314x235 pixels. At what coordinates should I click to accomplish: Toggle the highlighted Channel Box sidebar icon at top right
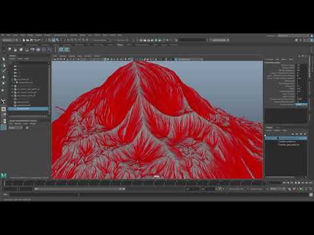pos(311,40)
